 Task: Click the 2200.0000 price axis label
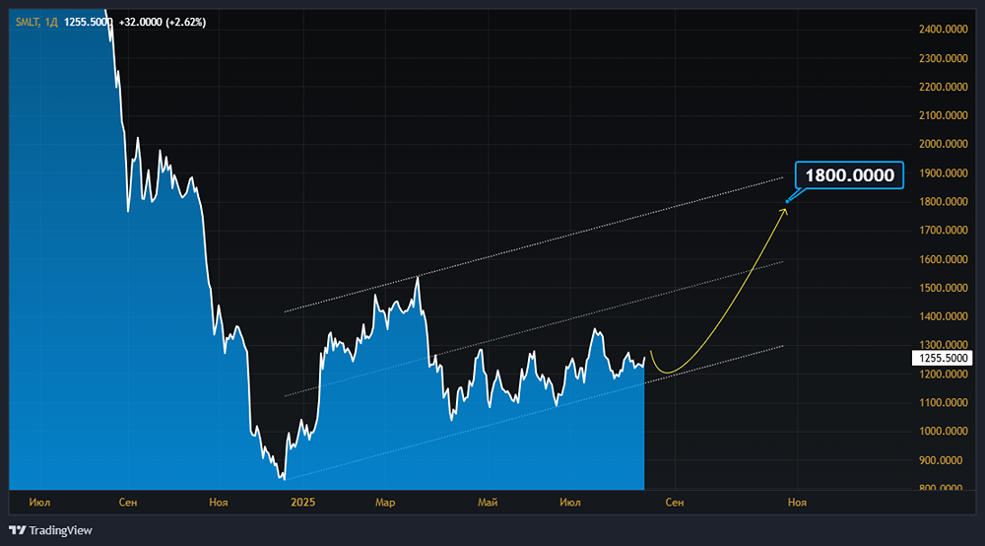943,87
